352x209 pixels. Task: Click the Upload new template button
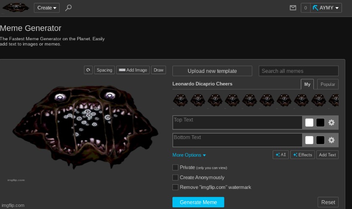tap(212, 71)
